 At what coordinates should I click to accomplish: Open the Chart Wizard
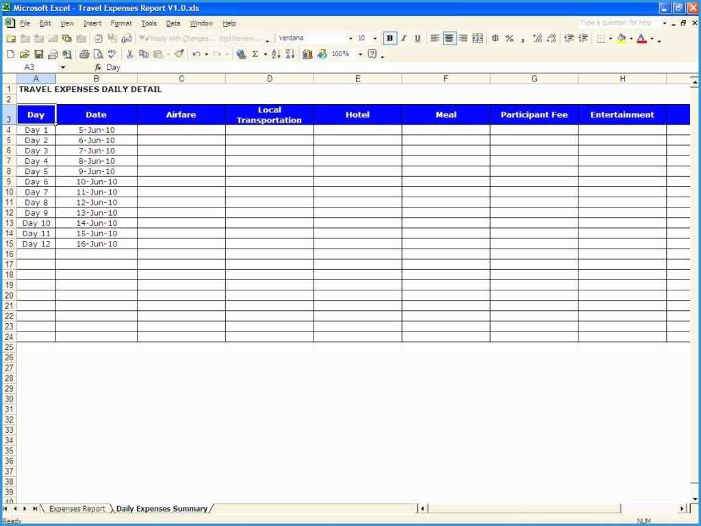[x=307, y=55]
